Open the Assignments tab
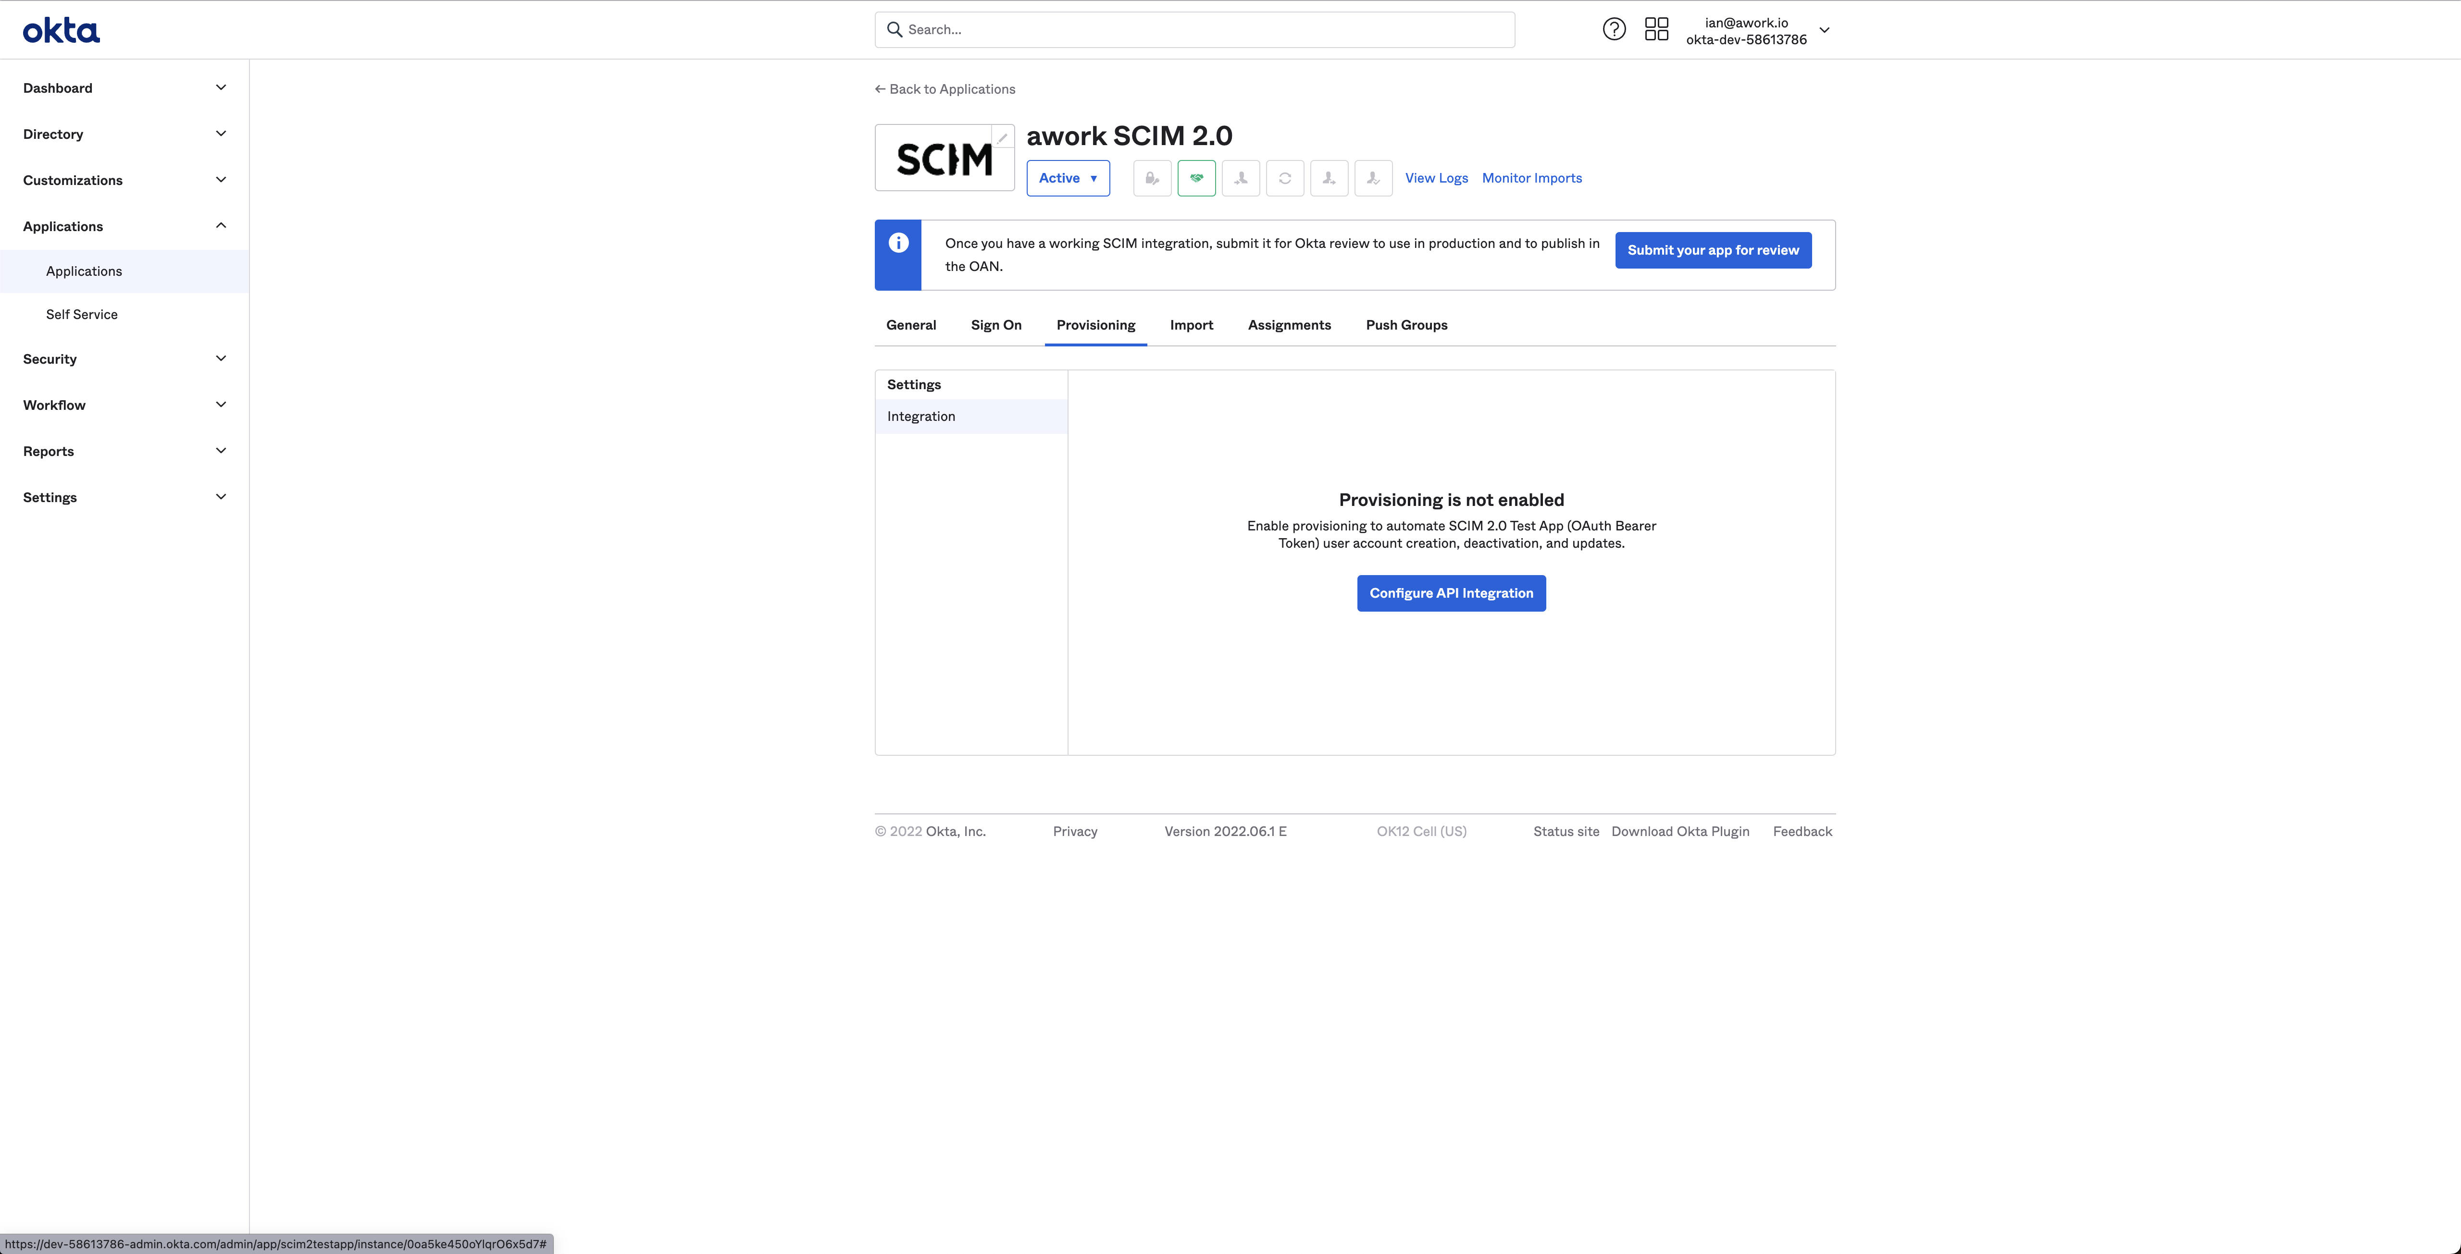 [1289, 325]
